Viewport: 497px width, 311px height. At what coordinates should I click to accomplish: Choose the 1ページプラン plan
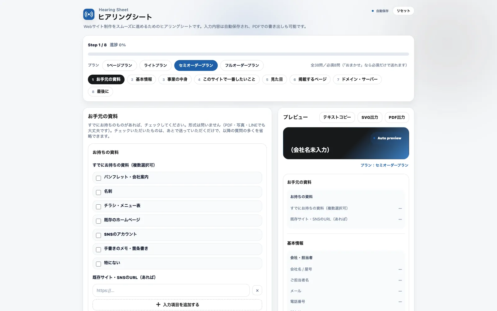click(120, 65)
